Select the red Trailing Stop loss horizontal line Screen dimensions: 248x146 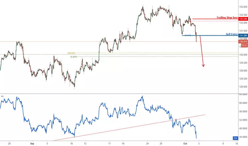point(215,19)
